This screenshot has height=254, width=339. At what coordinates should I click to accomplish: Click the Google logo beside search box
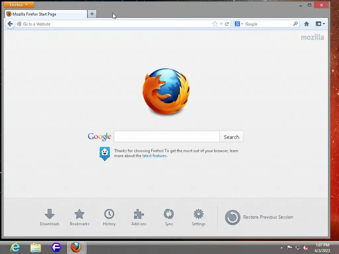[x=99, y=137]
